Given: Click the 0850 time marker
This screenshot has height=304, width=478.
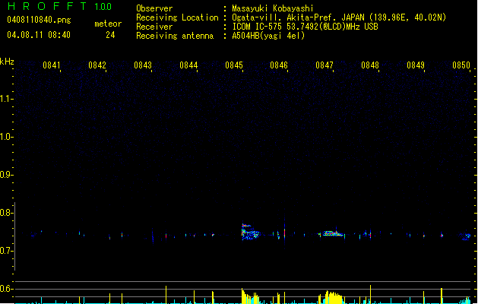Looking at the screenshot, I should (461, 65).
